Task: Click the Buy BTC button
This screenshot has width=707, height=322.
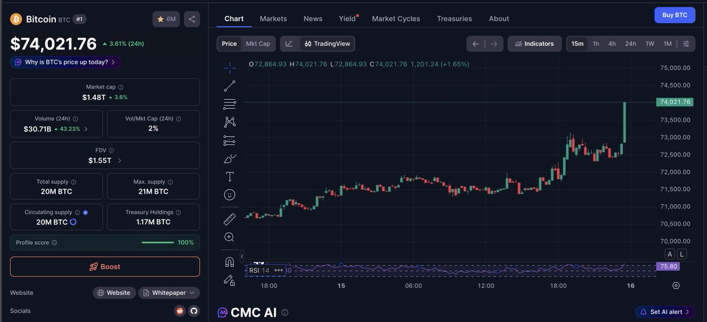Action: pos(675,15)
